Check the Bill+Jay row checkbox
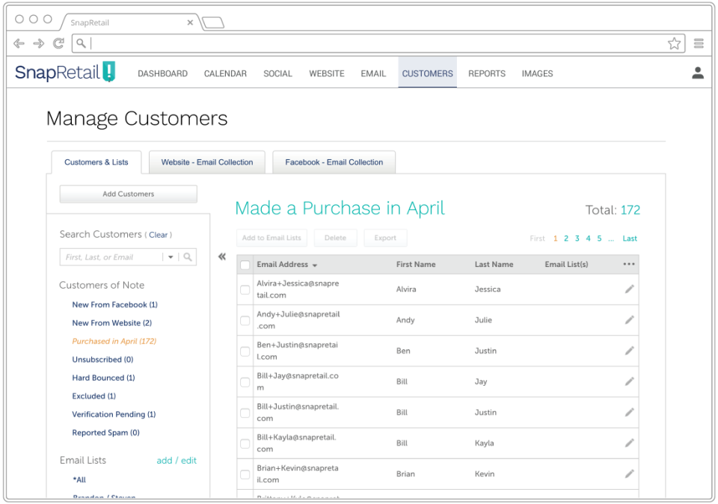This screenshot has height=504, width=718. tap(245, 381)
